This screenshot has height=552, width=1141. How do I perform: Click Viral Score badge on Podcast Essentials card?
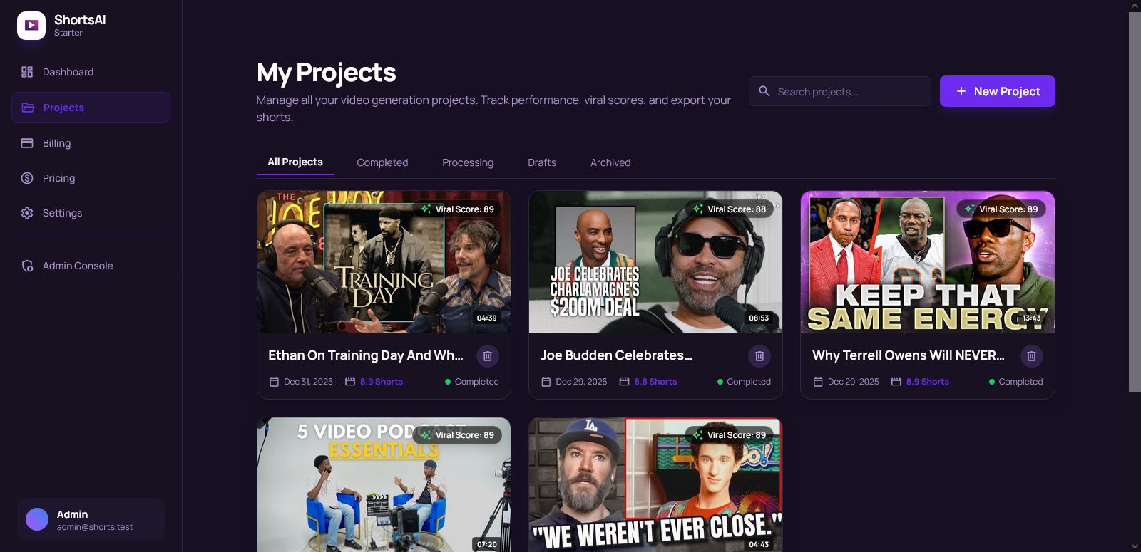tap(457, 435)
